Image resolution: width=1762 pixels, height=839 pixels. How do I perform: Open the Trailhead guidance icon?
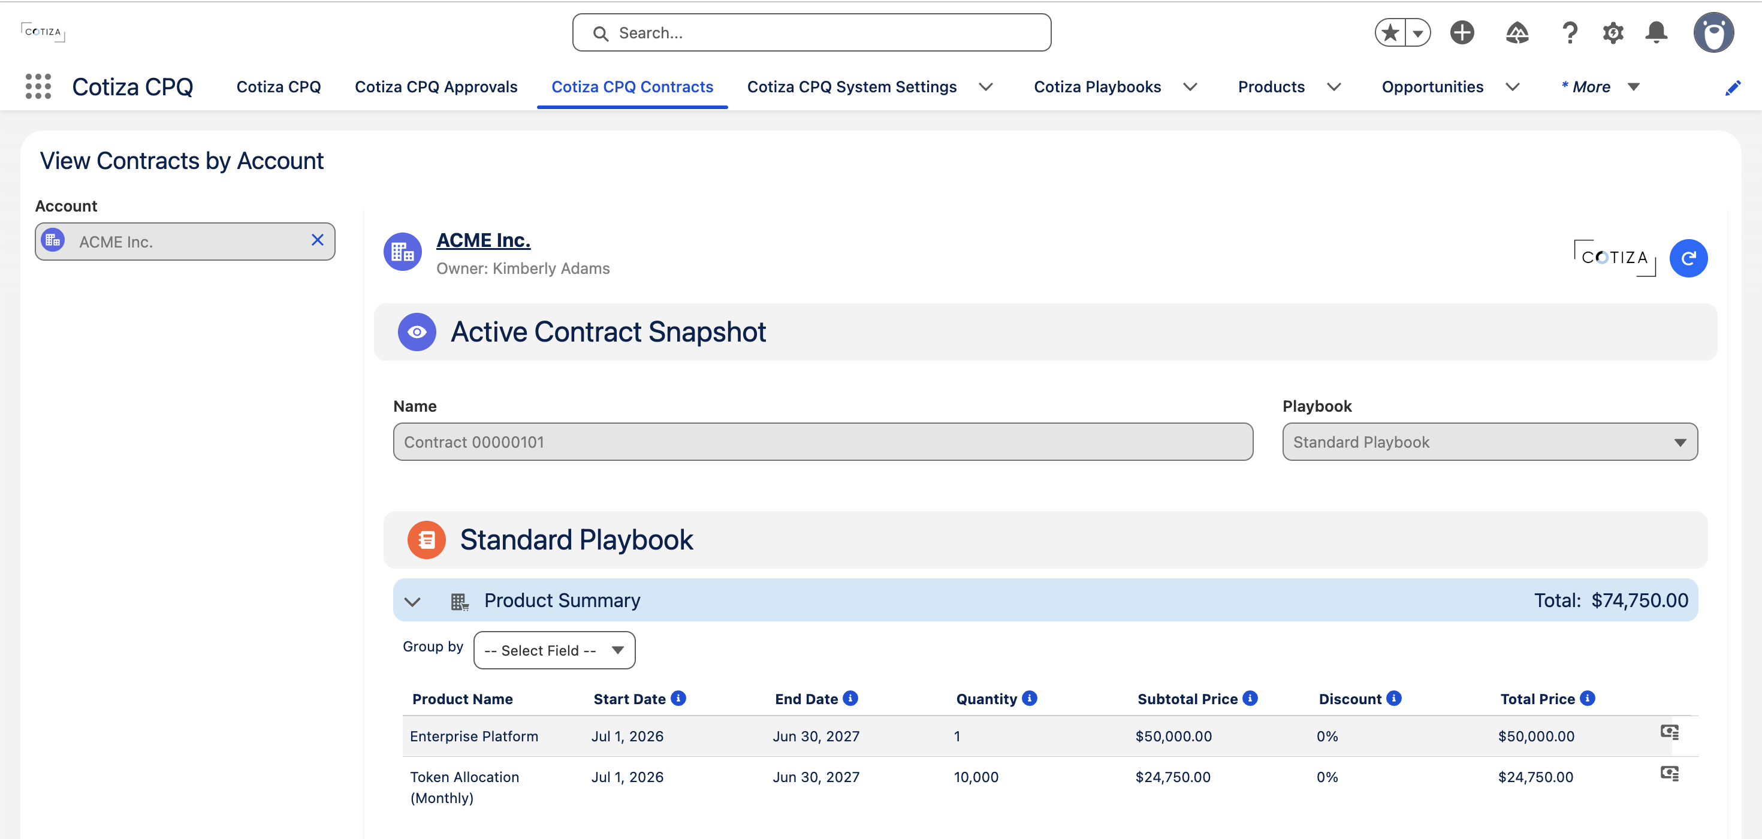(1516, 32)
